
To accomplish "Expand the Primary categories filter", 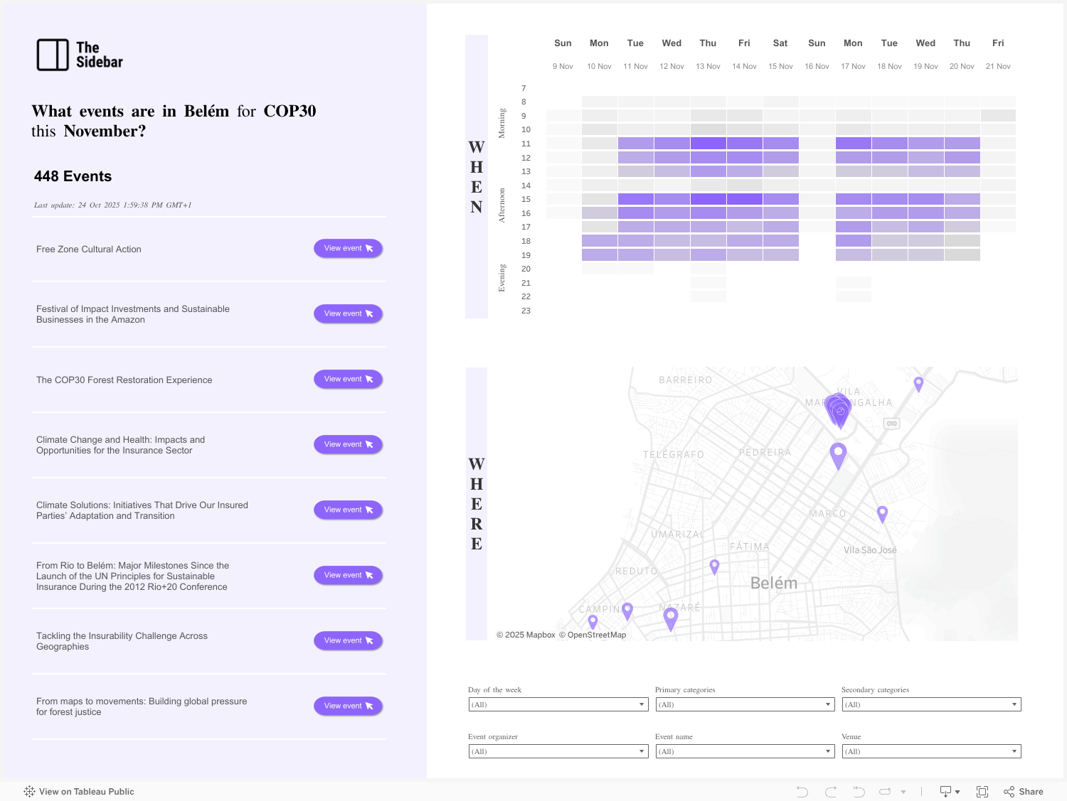I will (x=744, y=704).
